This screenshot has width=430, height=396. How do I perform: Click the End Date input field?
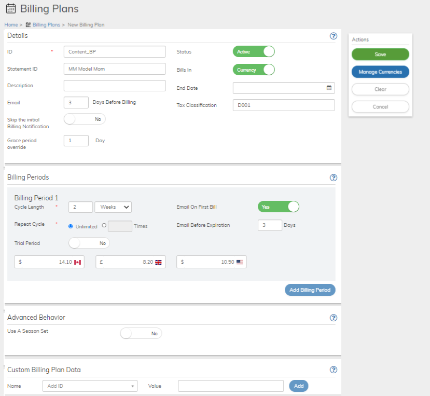[x=284, y=88]
